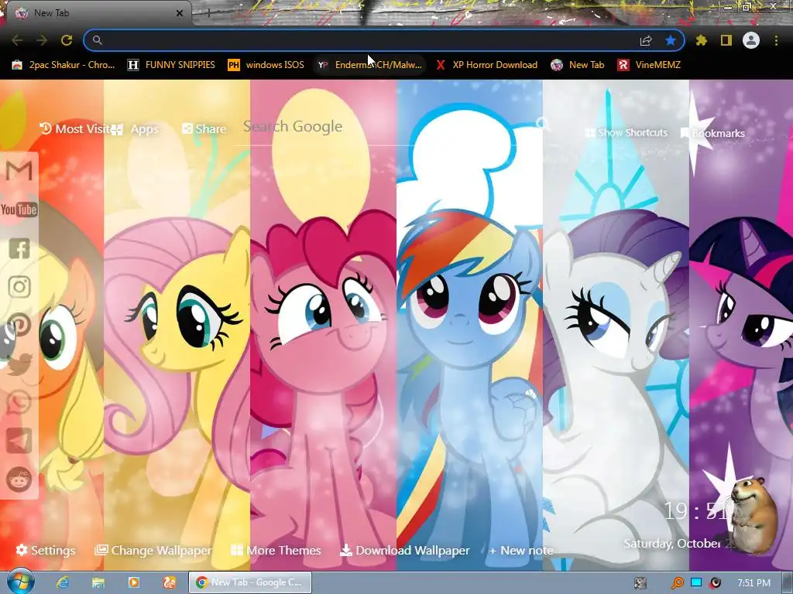Image resolution: width=793 pixels, height=594 pixels.
Task: Open the Instagram sidebar shortcut
Action: (19, 287)
